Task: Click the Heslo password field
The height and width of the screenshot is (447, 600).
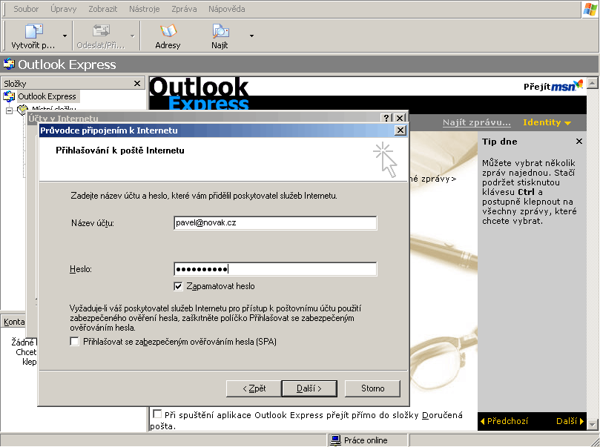Action: (x=275, y=269)
